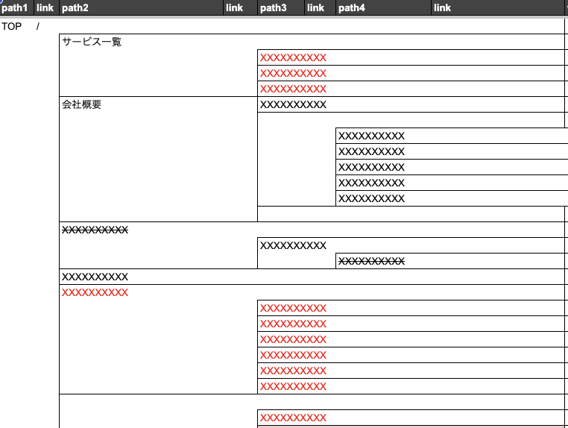Screen dimensions: 568x428
Task: Click the struck-through XXXXXXXXXX in the path2 column
Action: 95,230
